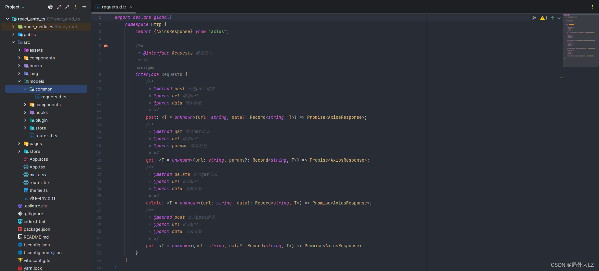Collapse the src folder

[13, 42]
